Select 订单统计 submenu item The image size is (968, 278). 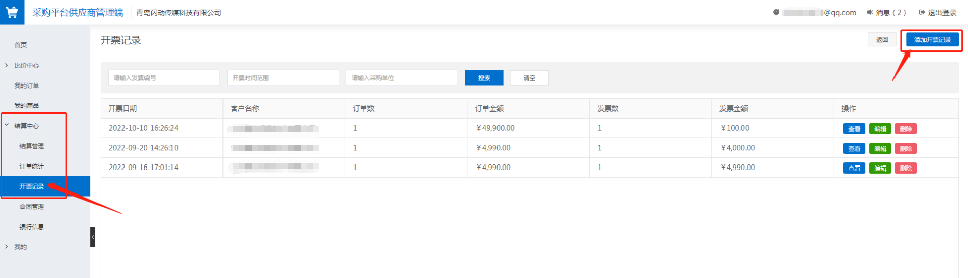pyautogui.click(x=32, y=166)
